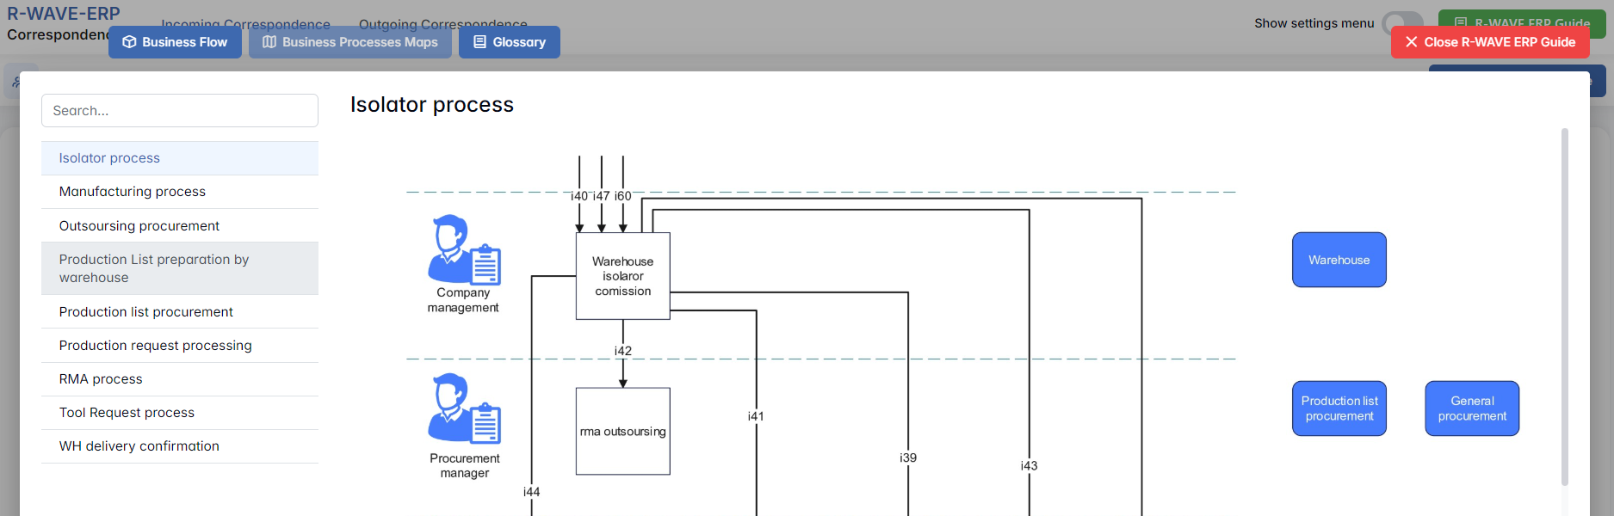Open WH delivery confirmation process
Screen dimensions: 1614x516
click(180, 446)
